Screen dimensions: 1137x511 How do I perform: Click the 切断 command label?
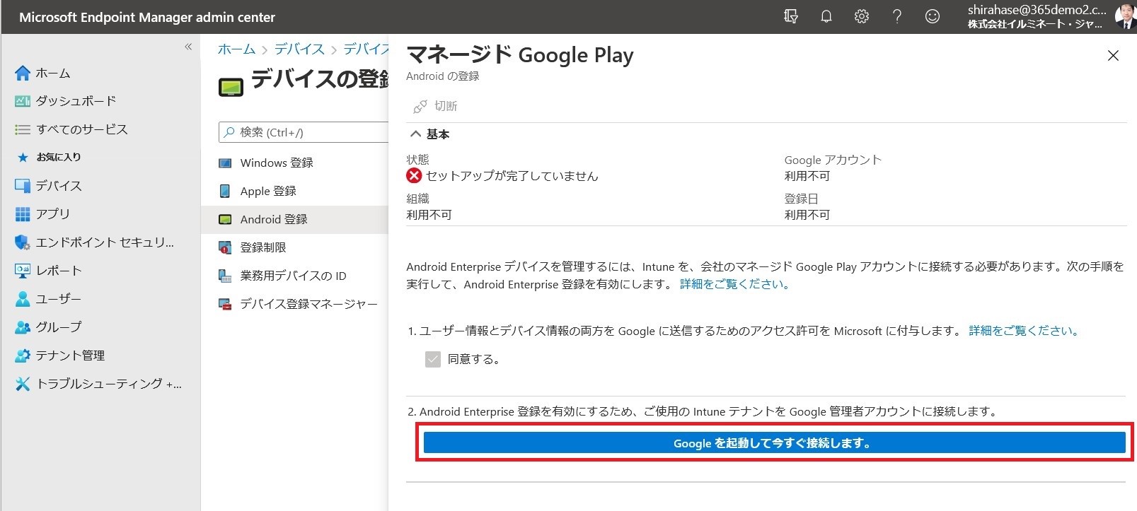click(x=446, y=107)
